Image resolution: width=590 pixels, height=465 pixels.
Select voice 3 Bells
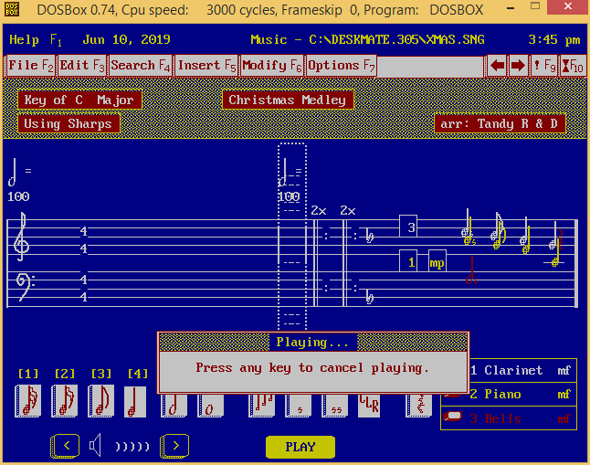pos(509,418)
